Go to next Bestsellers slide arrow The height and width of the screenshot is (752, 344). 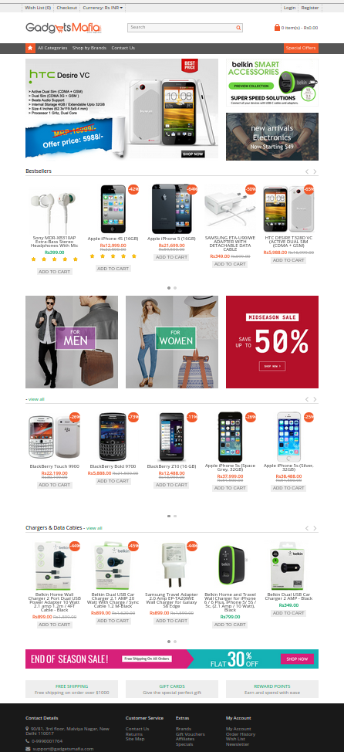tap(315, 171)
